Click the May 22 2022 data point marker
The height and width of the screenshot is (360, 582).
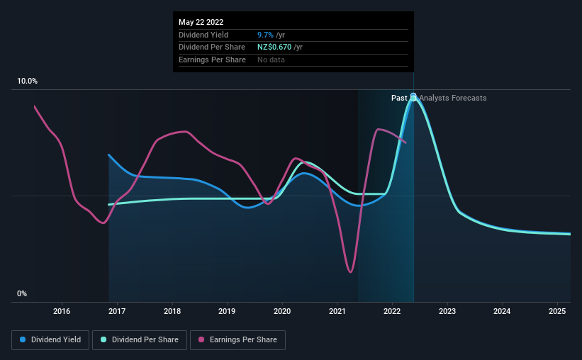[x=413, y=97]
